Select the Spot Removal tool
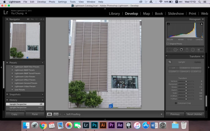The width and height of the screenshot is (210, 131). (175, 50)
